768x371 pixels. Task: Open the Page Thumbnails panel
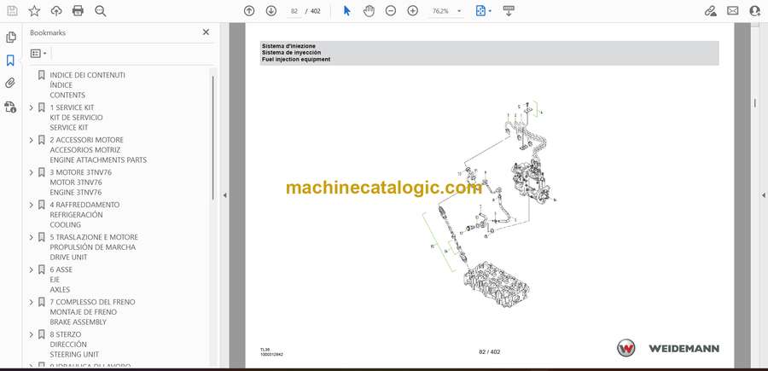click(x=10, y=38)
